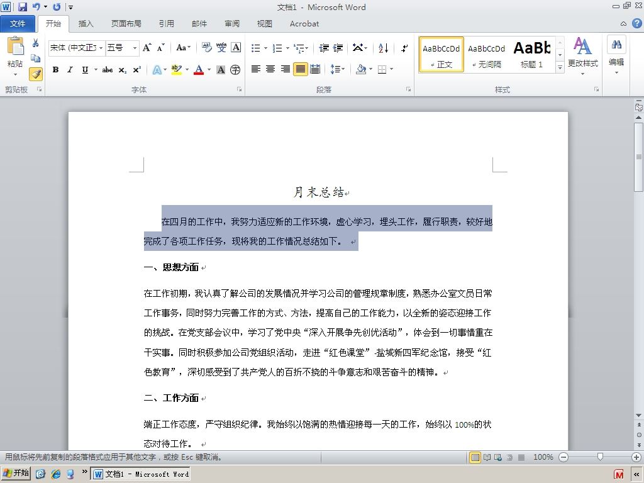The height and width of the screenshot is (483, 644).
Task: Click the Increase Indent icon
Action: [338, 48]
